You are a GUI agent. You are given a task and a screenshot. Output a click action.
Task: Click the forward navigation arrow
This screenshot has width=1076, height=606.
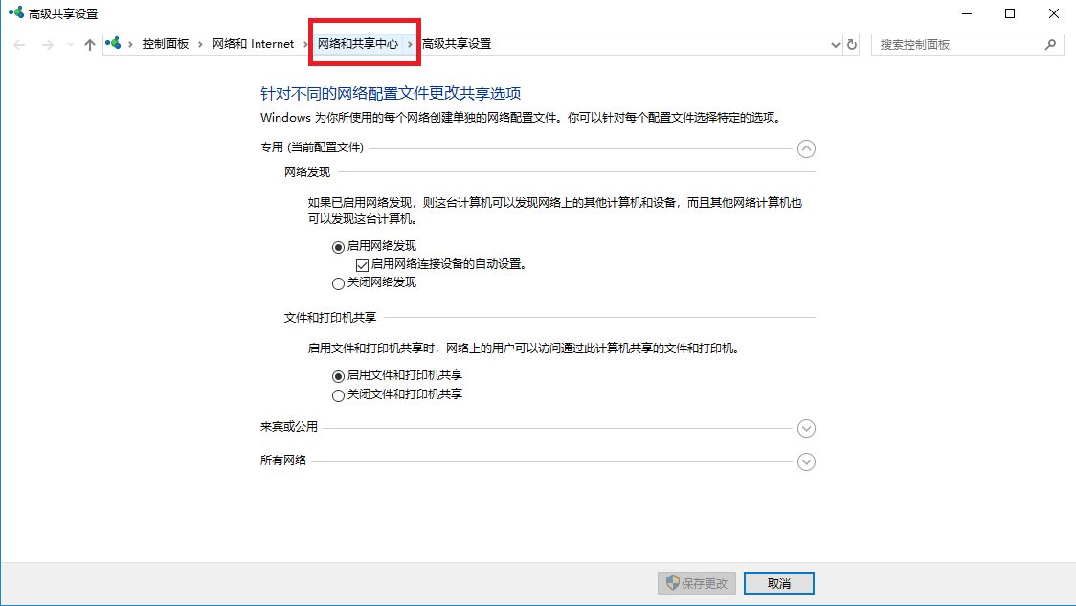[47, 45]
